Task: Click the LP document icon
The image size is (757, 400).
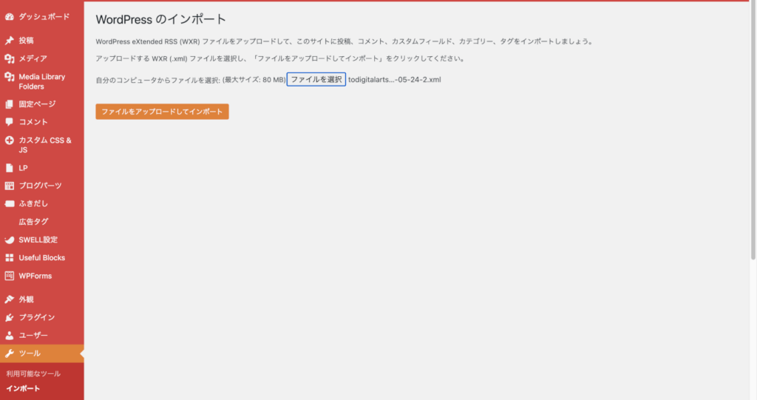Action: [x=9, y=168]
